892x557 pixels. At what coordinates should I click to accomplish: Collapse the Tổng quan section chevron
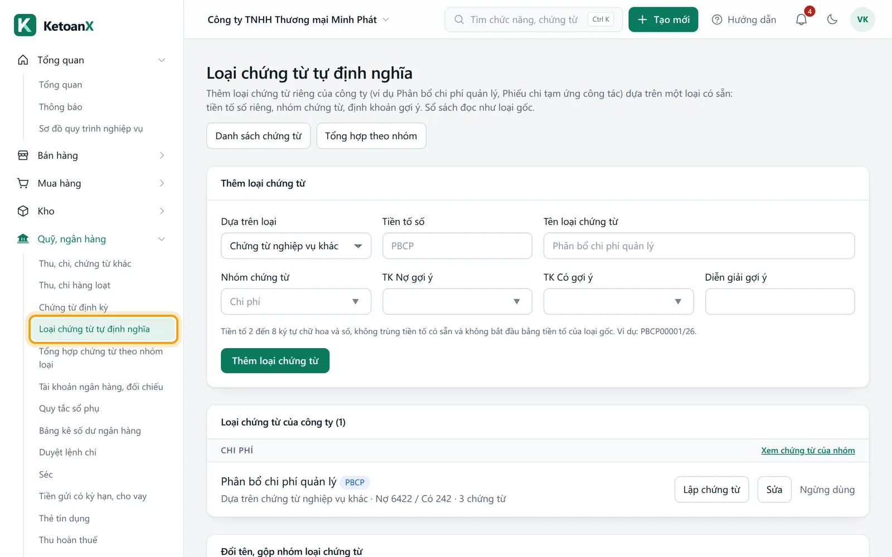click(x=162, y=60)
